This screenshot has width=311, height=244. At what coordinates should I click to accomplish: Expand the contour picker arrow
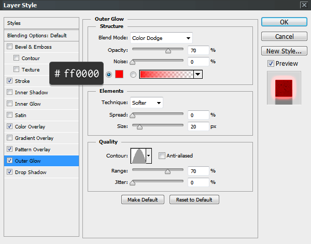point(149,155)
